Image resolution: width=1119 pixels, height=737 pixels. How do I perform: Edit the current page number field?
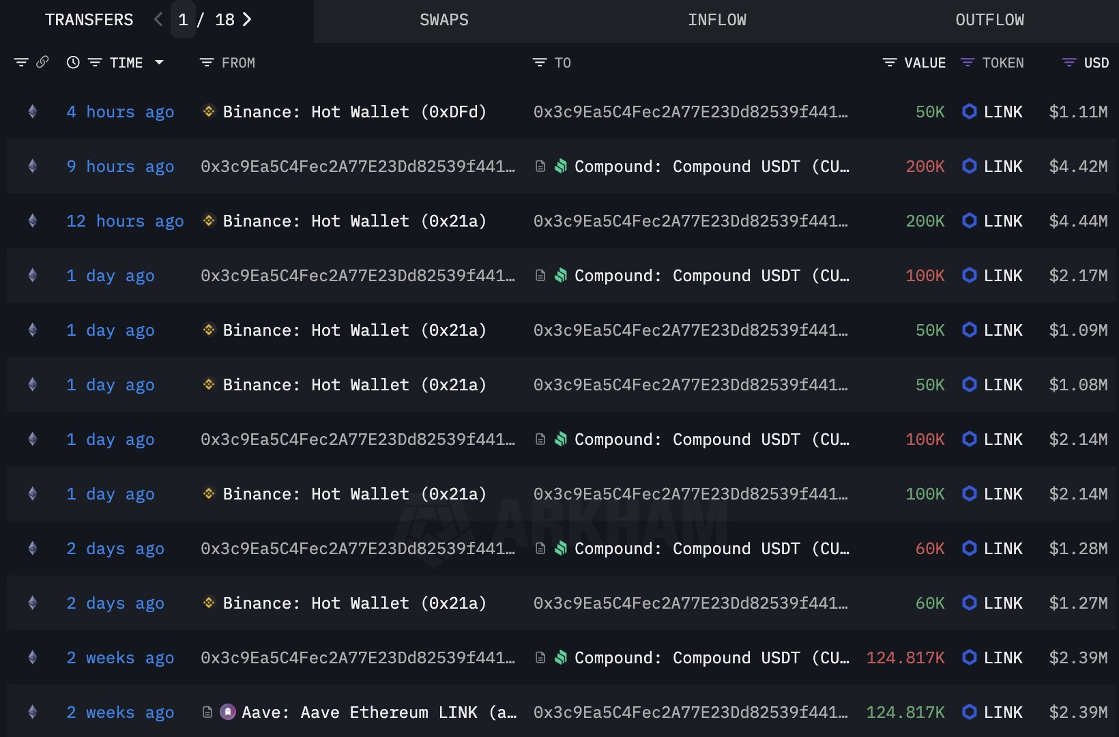183,20
